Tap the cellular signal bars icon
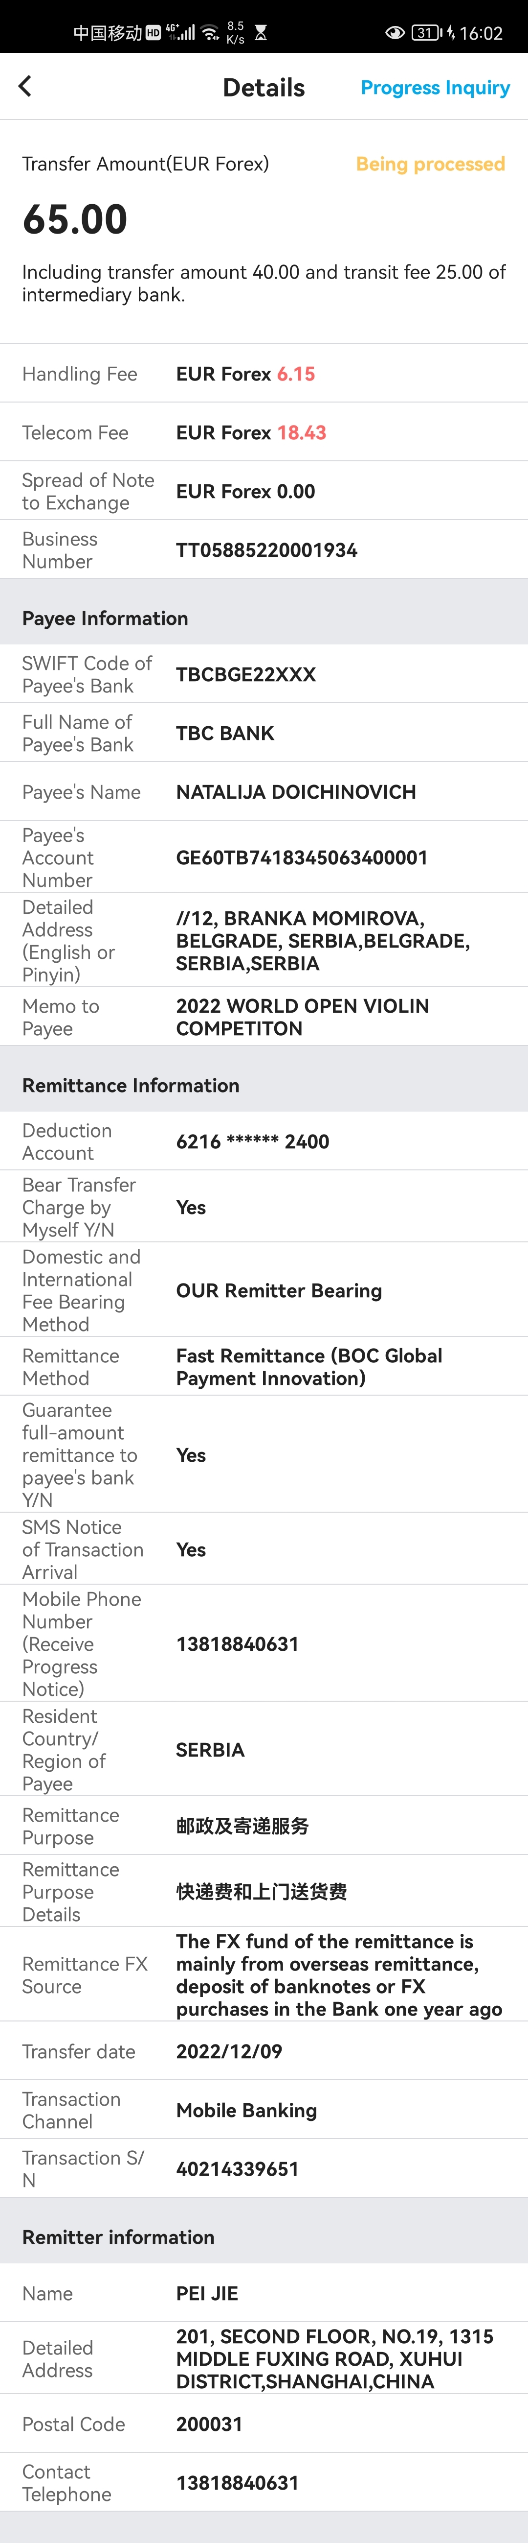The height and width of the screenshot is (2543, 528). tap(181, 33)
